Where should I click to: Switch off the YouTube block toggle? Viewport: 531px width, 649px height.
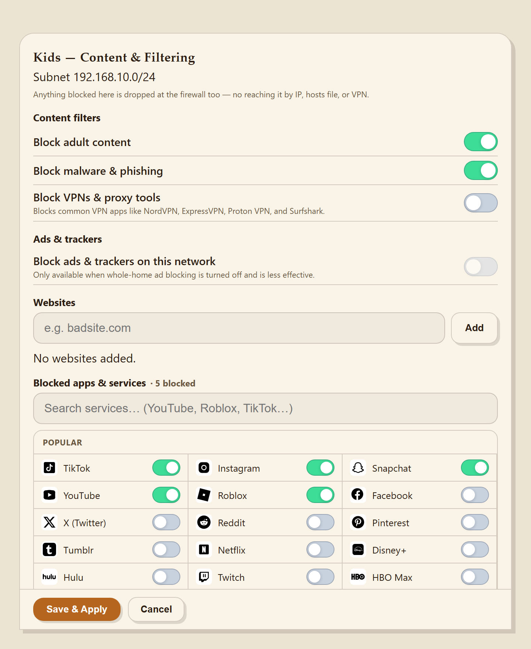click(166, 495)
